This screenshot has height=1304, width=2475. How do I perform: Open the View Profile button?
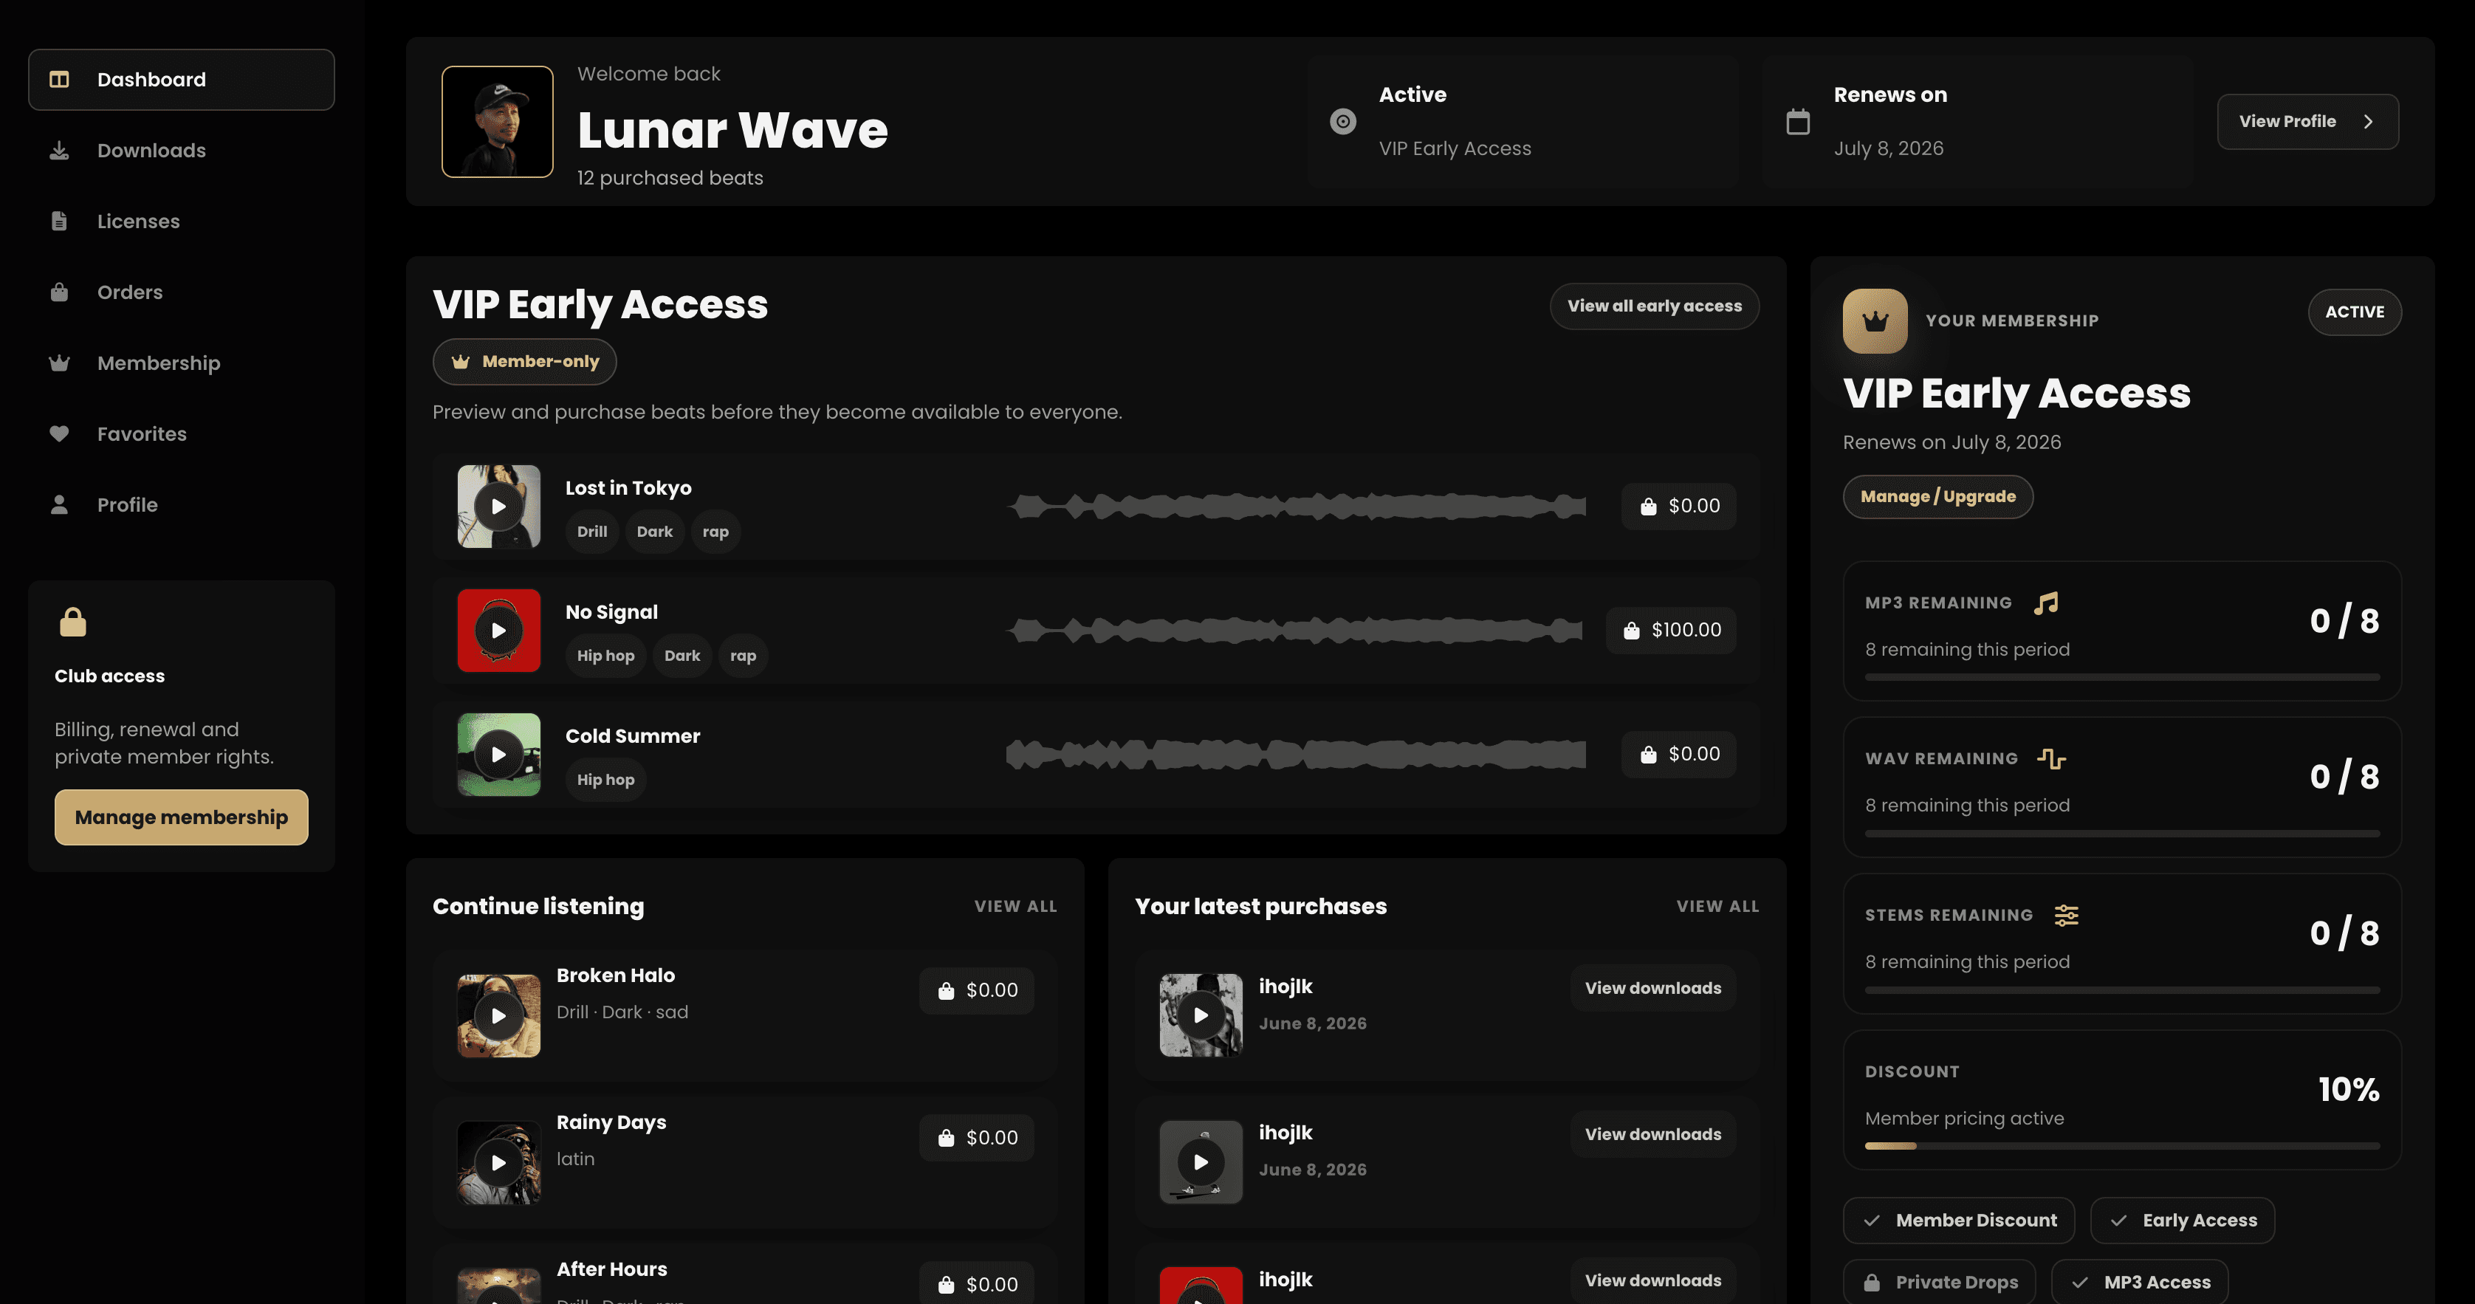tap(2308, 121)
